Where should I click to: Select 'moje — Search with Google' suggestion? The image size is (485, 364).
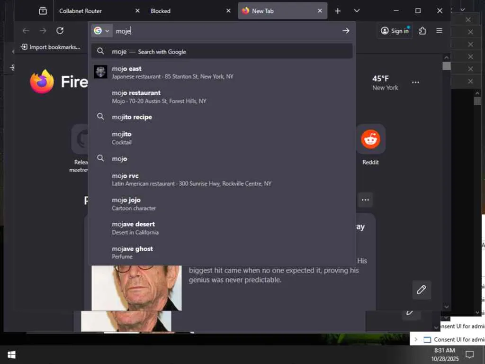(x=222, y=51)
